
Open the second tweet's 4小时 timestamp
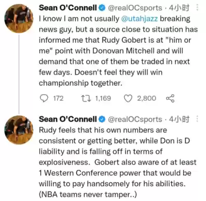click(179, 119)
